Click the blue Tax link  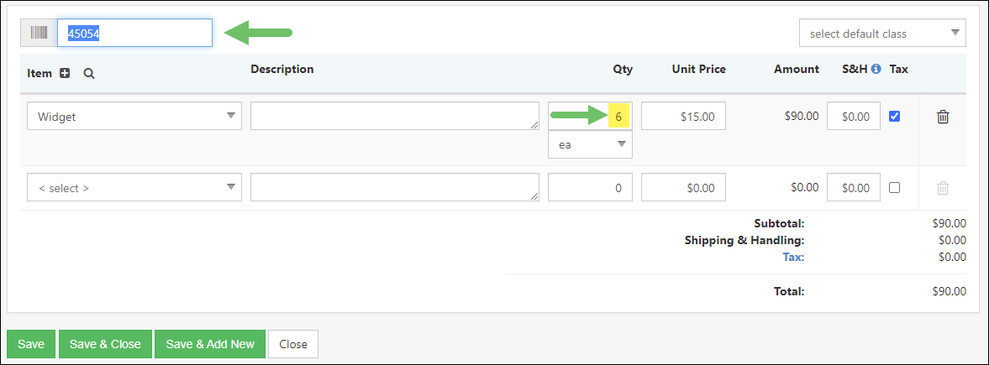(x=792, y=257)
